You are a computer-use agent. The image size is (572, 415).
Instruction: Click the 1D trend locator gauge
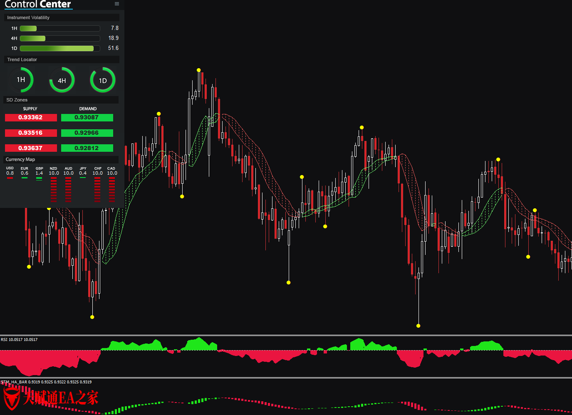(103, 80)
